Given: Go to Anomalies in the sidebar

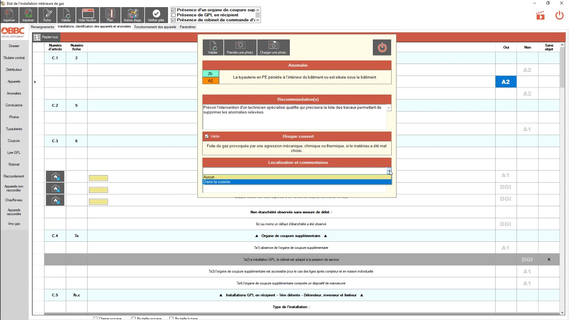Looking at the screenshot, I should tap(14, 93).
